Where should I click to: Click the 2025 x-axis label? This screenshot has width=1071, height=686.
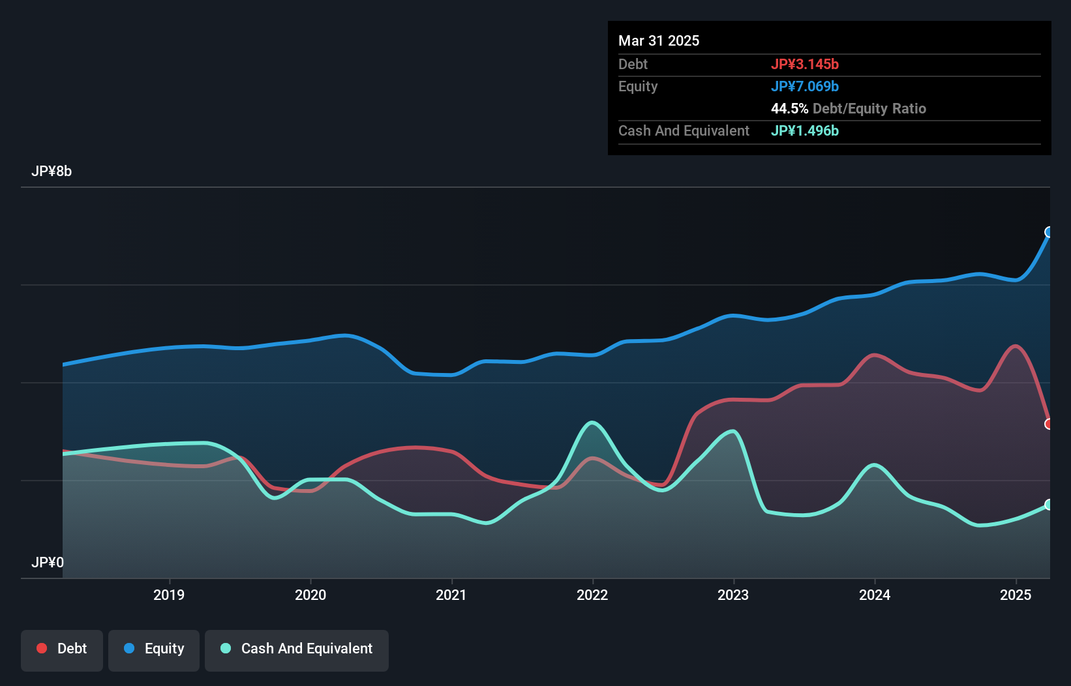click(x=1016, y=595)
